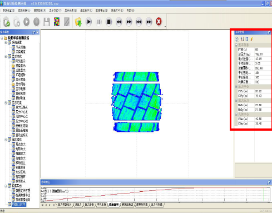Switch to the 平均压强 chart tab
The width and height of the screenshot is (272, 213).
pyautogui.click(x=102, y=205)
